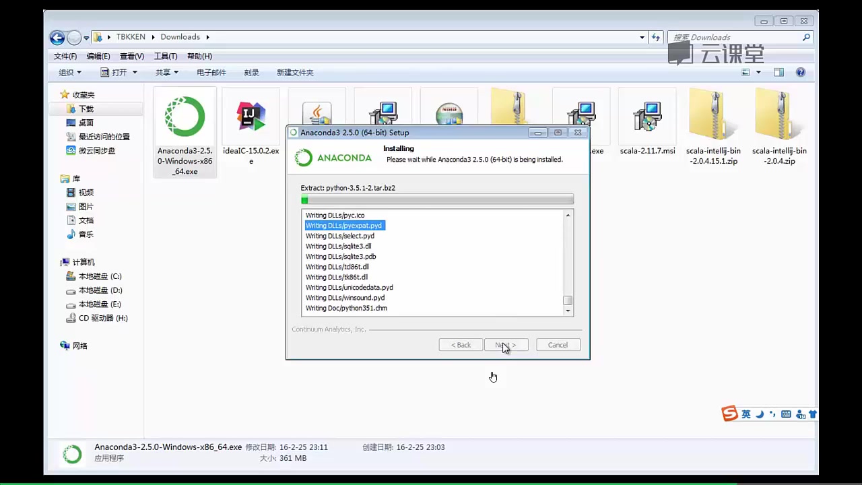Open the 编辑(E) menu
This screenshot has width=862, height=485.
[98, 56]
